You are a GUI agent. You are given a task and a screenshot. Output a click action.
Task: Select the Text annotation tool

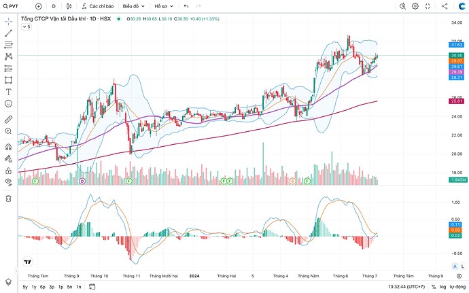point(9,91)
